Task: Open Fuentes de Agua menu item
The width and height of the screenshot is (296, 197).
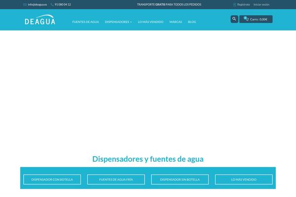Action: [x=85, y=22]
